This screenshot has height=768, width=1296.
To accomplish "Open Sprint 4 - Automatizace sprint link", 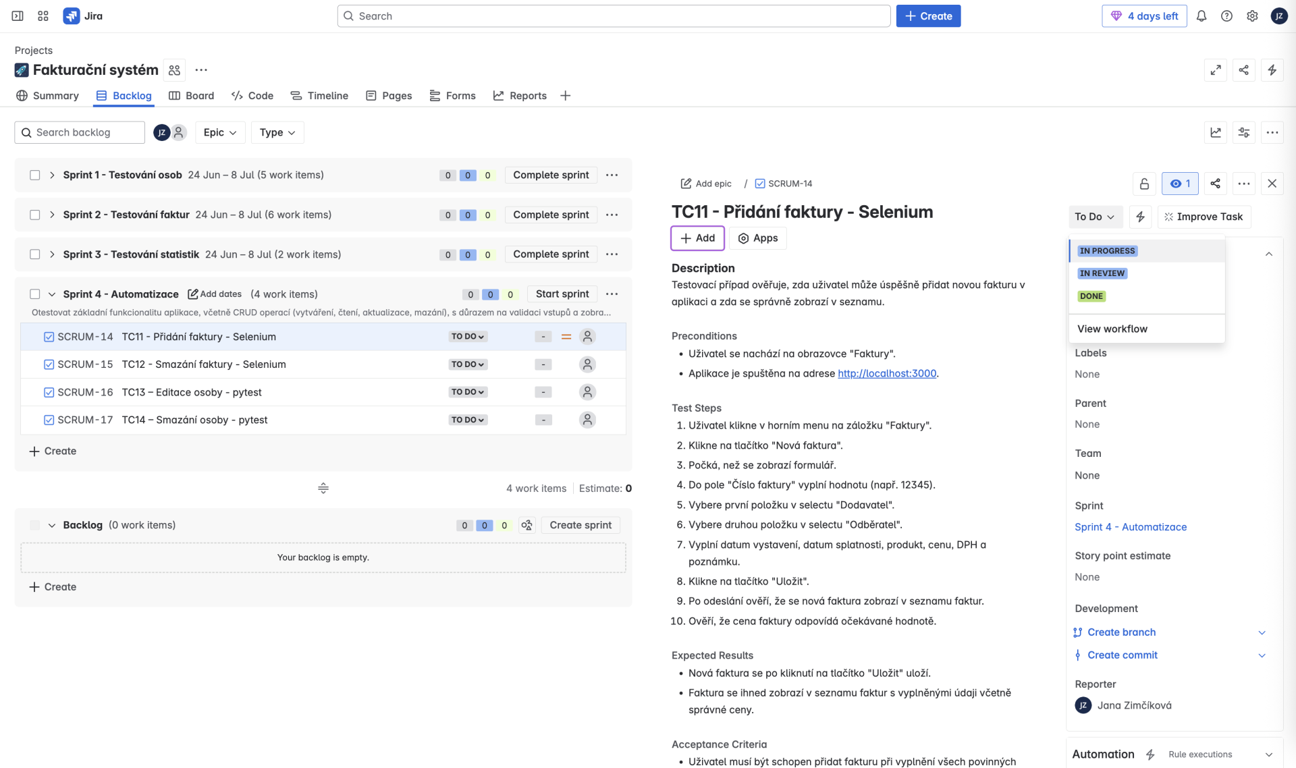I will coord(1131,527).
